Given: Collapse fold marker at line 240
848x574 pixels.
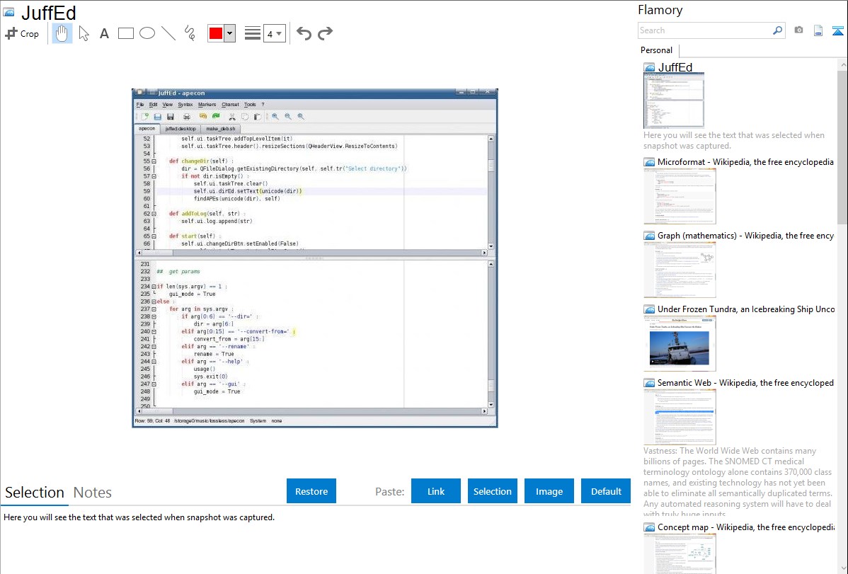Looking at the screenshot, I should point(154,332).
